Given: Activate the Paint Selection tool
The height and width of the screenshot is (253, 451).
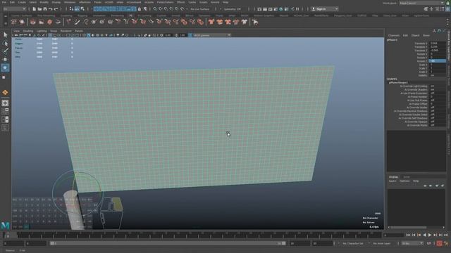Looking at the screenshot, I should [x=5, y=51].
